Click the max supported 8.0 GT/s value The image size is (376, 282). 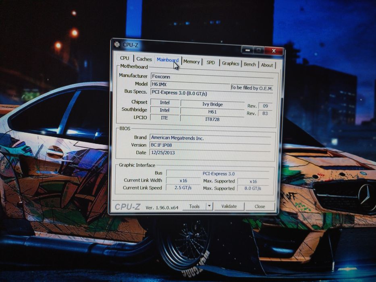point(253,189)
